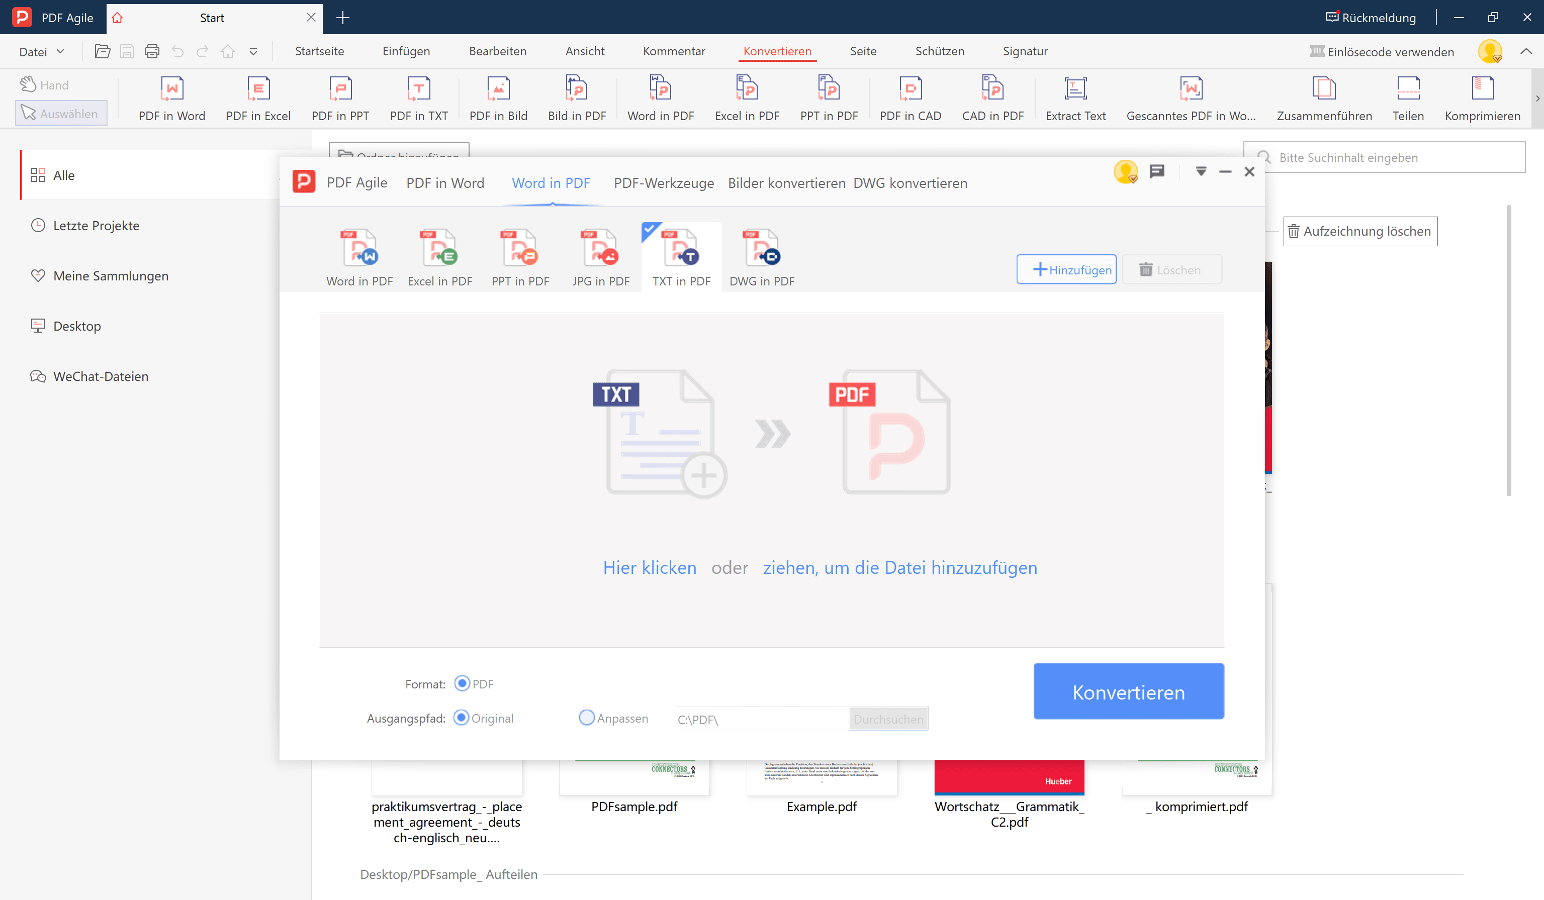This screenshot has height=900, width=1544.
Task: Expand ribbon overflow arrow at right
Action: pos(1537,98)
